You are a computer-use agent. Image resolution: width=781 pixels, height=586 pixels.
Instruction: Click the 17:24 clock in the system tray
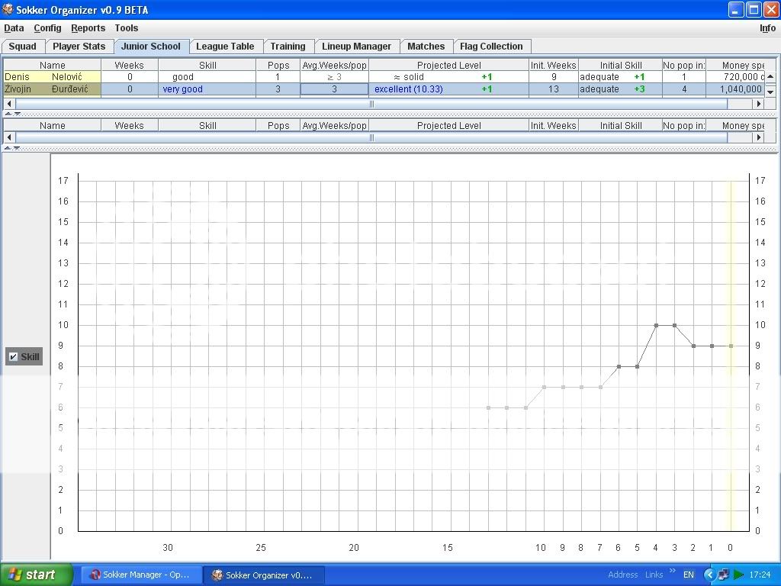[760, 575]
